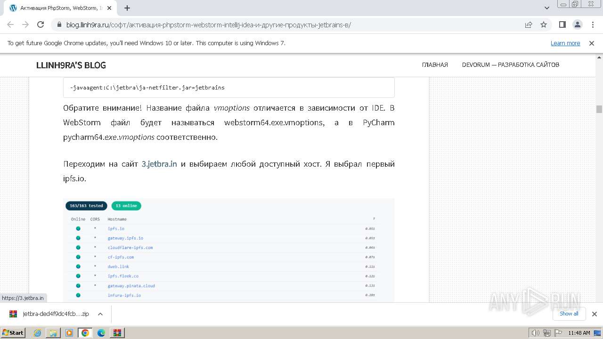The width and height of the screenshot is (603, 339).
Task: Open the Action Center flag icon
Action: [x=557, y=333]
